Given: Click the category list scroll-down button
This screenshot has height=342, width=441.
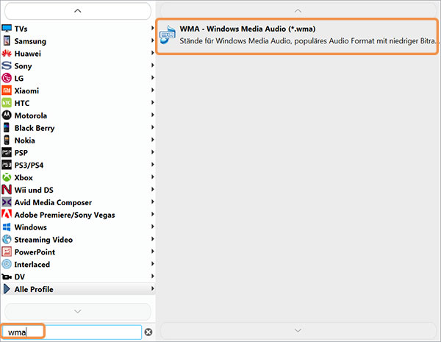Looking at the screenshot, I should (78, 311).
